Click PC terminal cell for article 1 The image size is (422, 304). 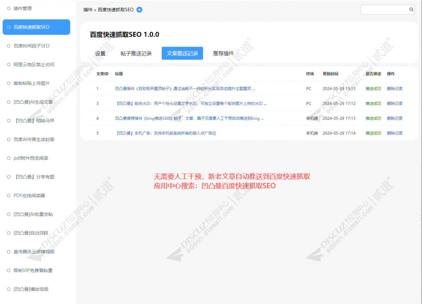point(309,89)
